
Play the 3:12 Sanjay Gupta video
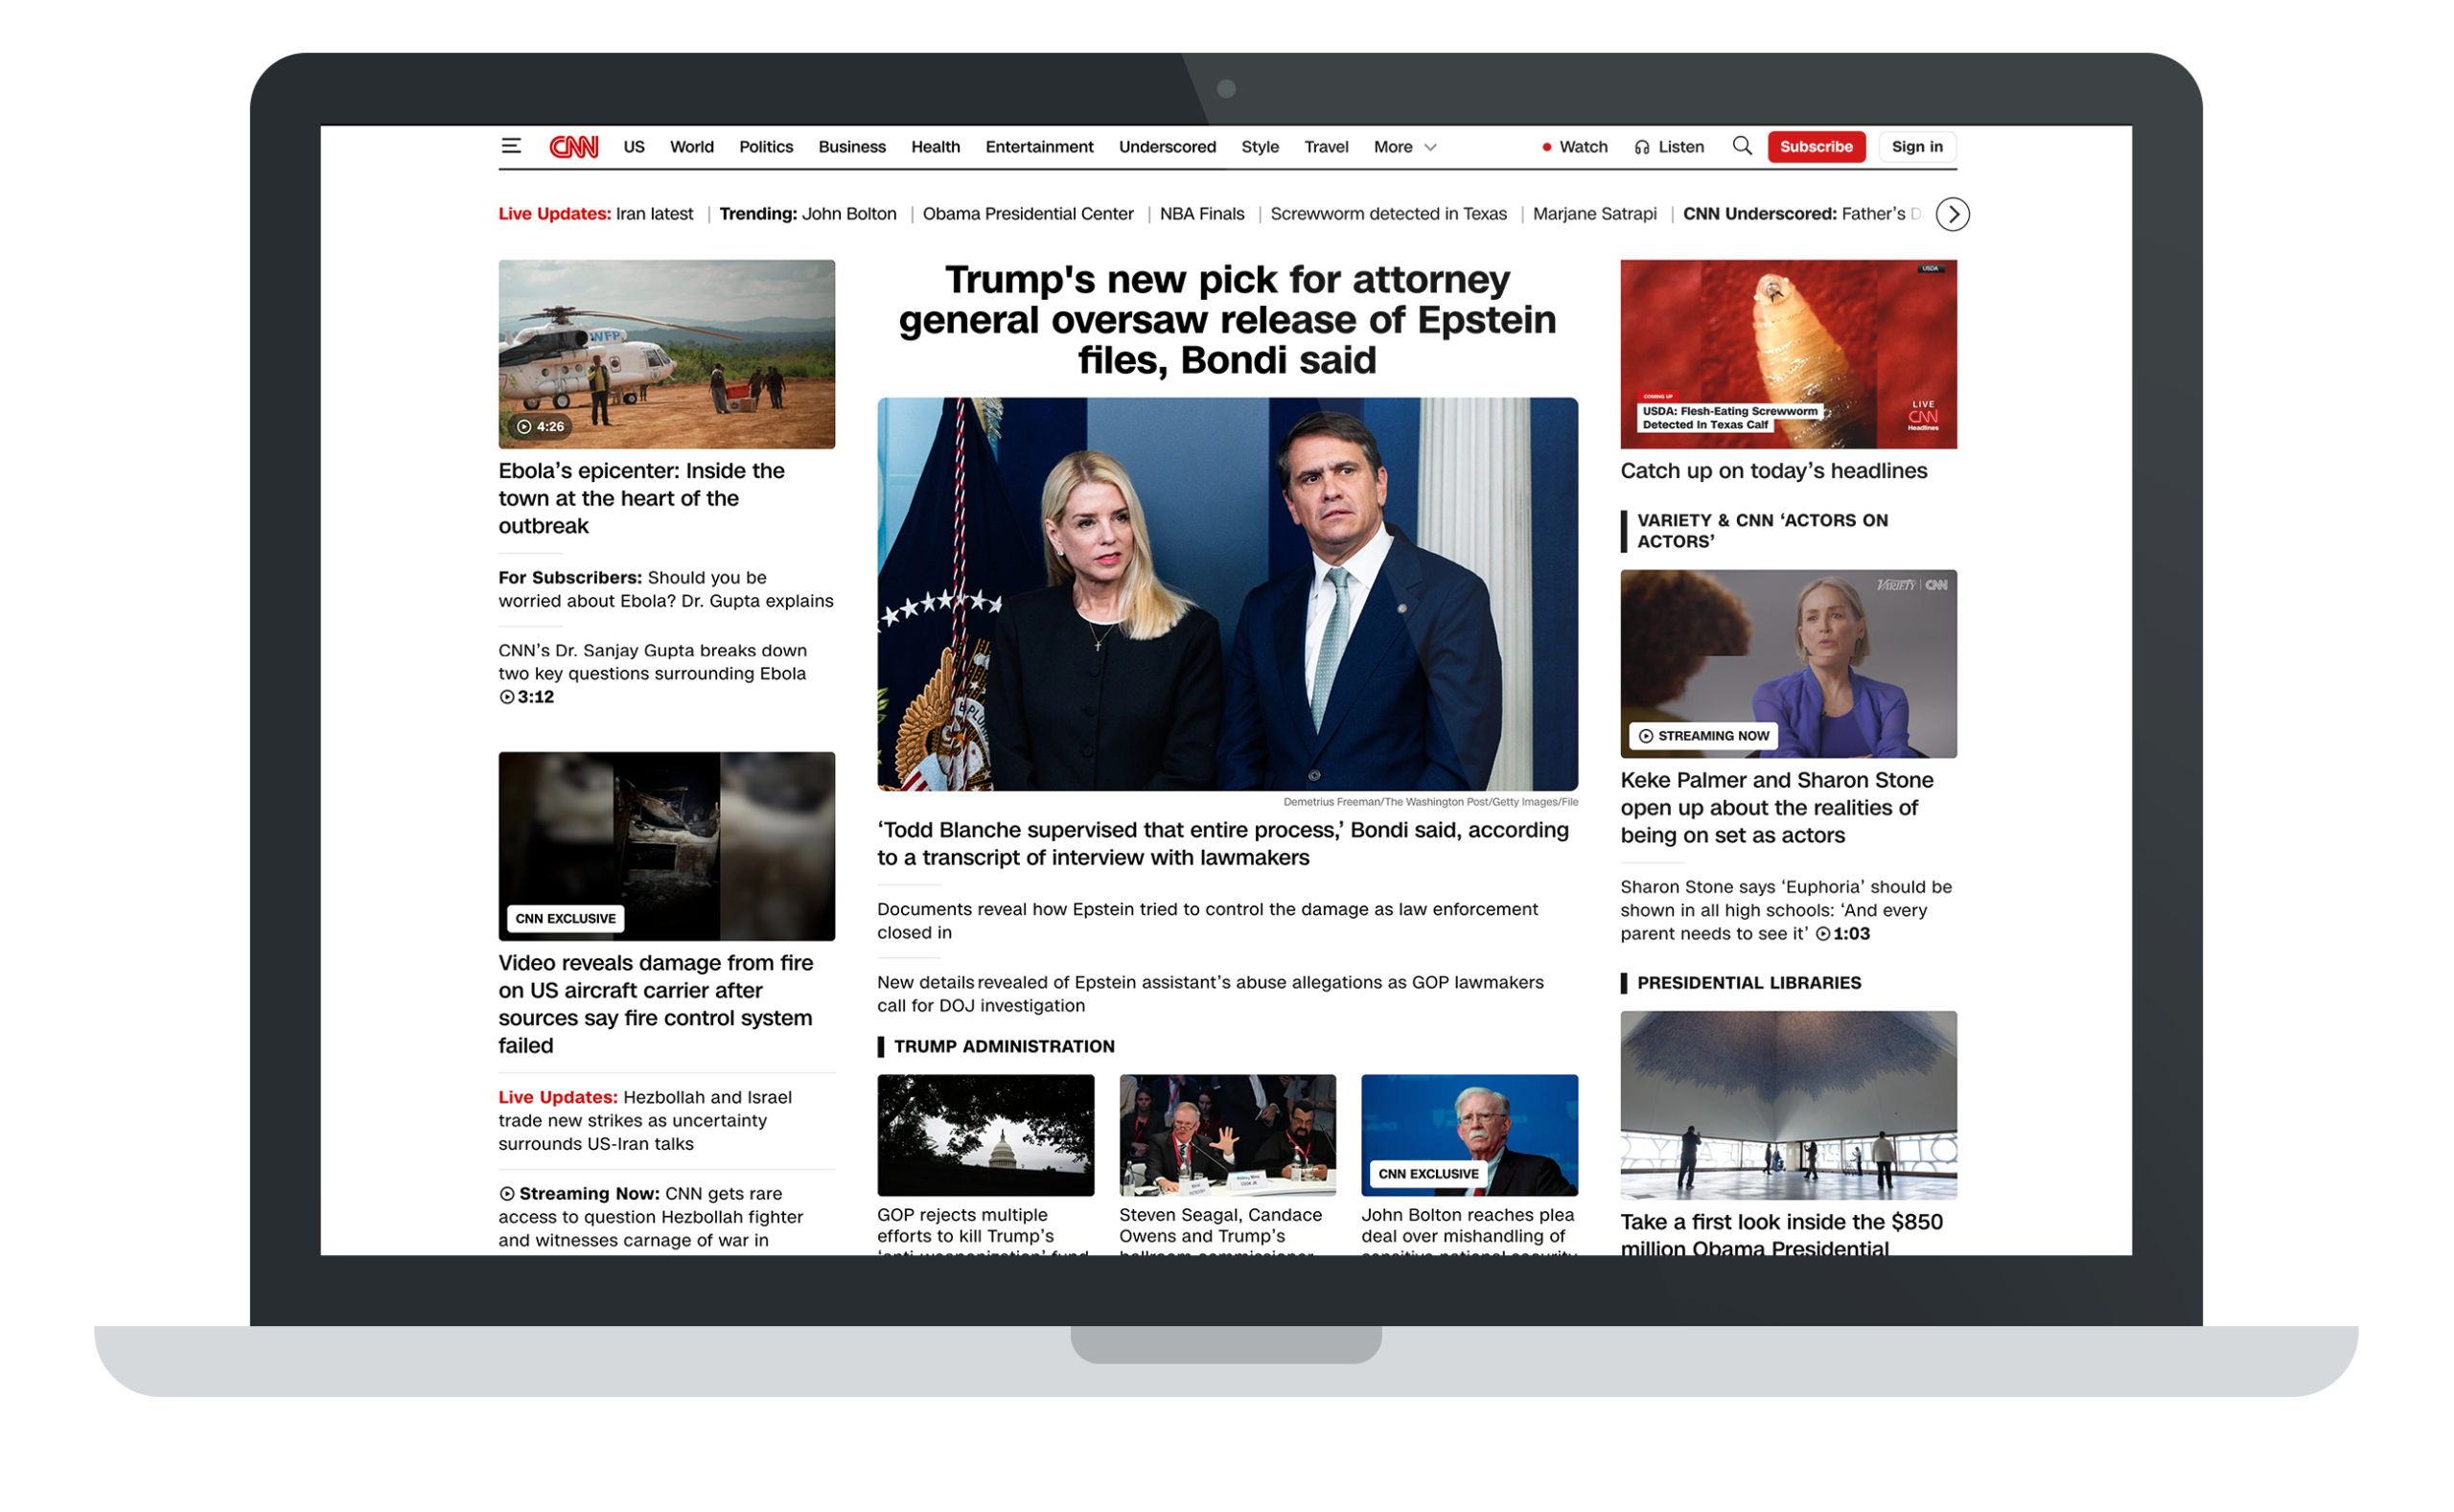pyautogui.click(x=527, y=697)
